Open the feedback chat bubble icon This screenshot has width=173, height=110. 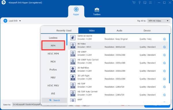[145, 3]
